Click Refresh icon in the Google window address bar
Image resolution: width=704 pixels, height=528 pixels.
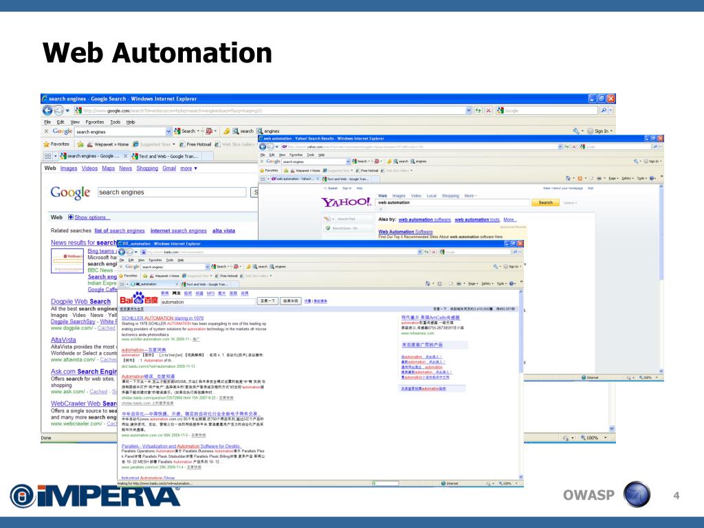click(478, 111)
